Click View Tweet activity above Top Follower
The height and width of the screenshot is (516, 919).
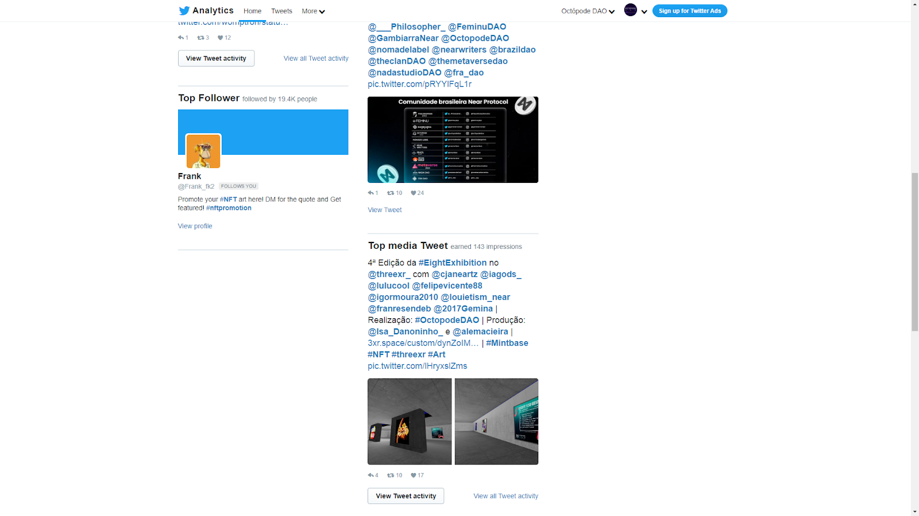pyautogui.click(x=216, y=58)
